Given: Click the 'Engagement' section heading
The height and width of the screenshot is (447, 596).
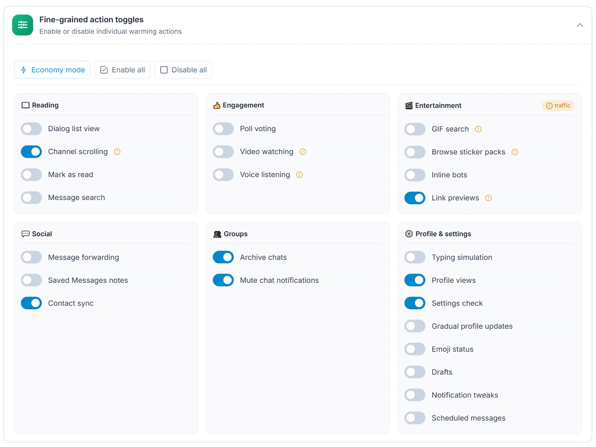Looking at the screenshot, I should tap(244, 105).
